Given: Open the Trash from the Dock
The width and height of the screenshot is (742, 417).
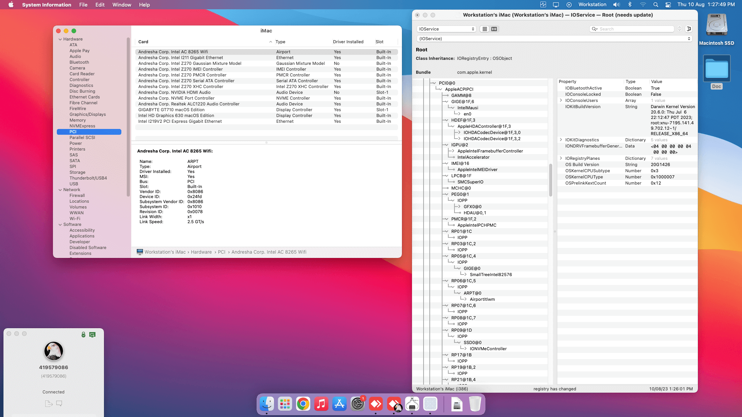Looking at the screenshot, I should pyautogui.click(x=475, y=404).
